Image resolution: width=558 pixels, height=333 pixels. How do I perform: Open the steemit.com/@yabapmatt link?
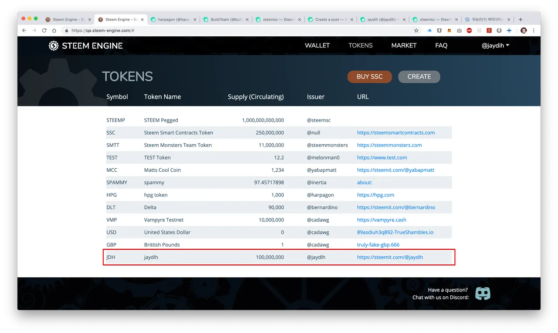click(x=395, y=170)
